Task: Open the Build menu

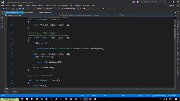Action: pos(34,5)
